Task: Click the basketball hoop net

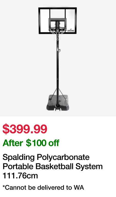Action: tap(57, 35)
